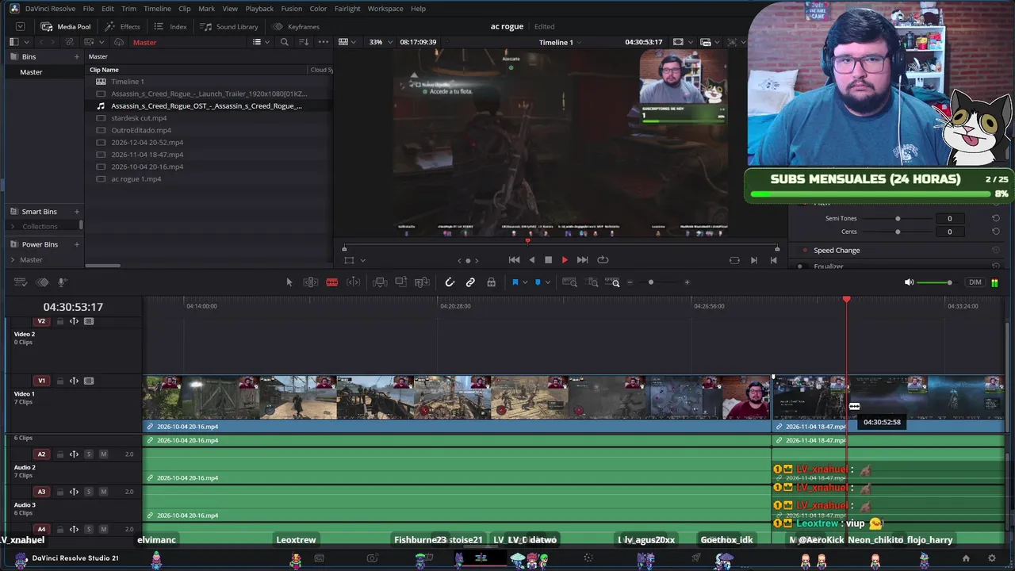Open the Timeline 1 name dropdown
This screenshot has width=1015, height=571.
(x=560, y=42)
